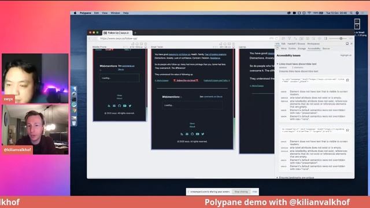The image size is (370, 208).
Task: Copy the second accessibility issue code snippet
Action: (347, 131)
